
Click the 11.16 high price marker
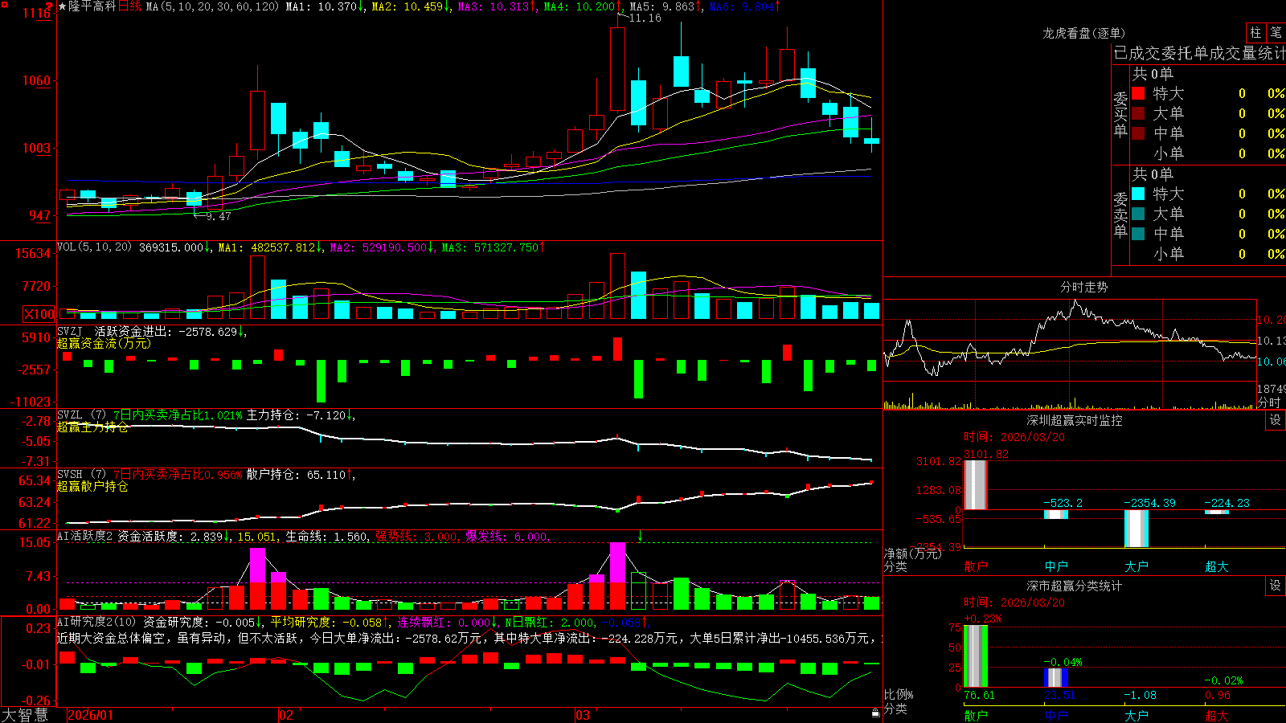(x=645, y=18)
